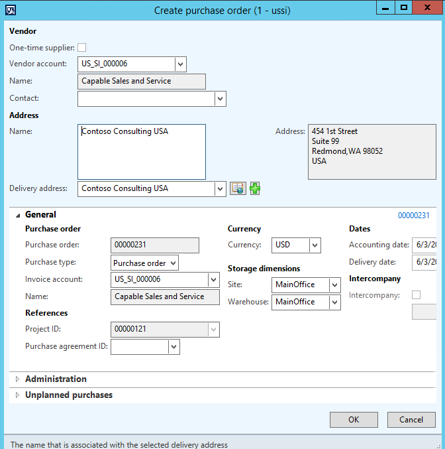The image size is (445, 449).
Task: Open the Delivery address dropdown
Action: coord(220,189)
